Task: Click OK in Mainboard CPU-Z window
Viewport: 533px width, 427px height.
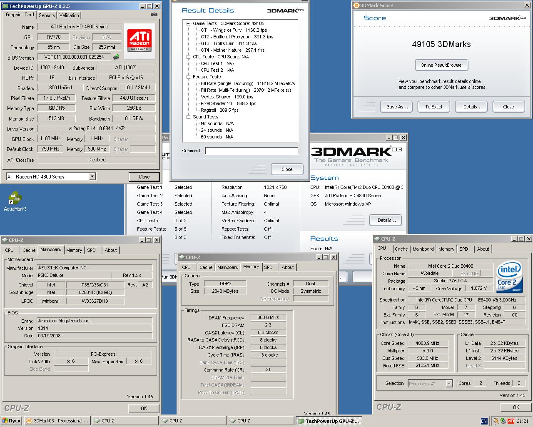Action: pyautogui.click(x=144, y=409)
